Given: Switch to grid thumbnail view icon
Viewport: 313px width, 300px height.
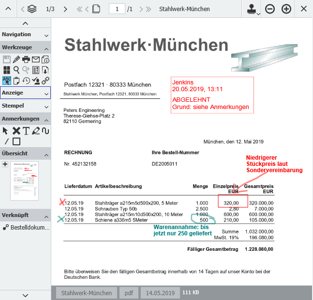Looking at the screenshot, I should click(7, 70).
